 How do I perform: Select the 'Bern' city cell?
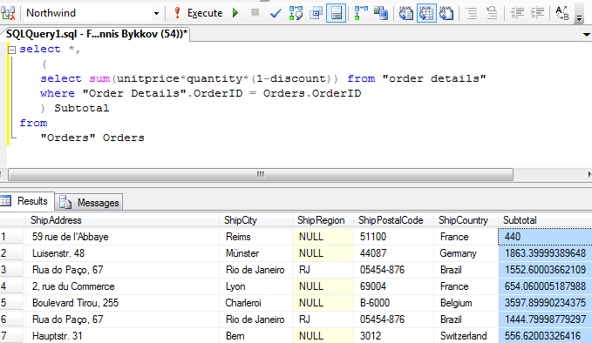click(255, 336)
